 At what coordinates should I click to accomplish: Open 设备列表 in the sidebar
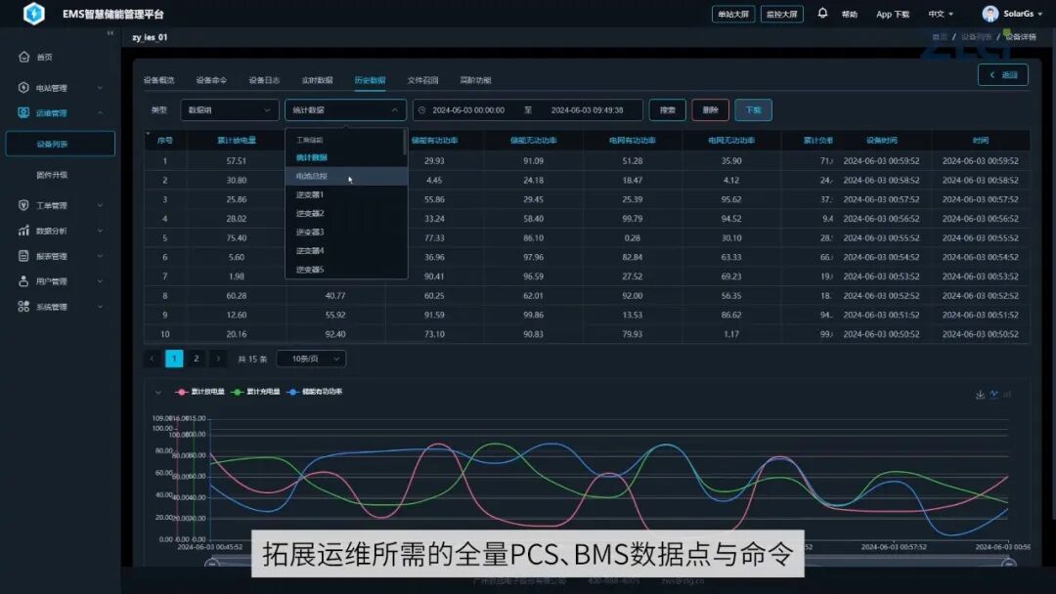click(x=60, y=144)
